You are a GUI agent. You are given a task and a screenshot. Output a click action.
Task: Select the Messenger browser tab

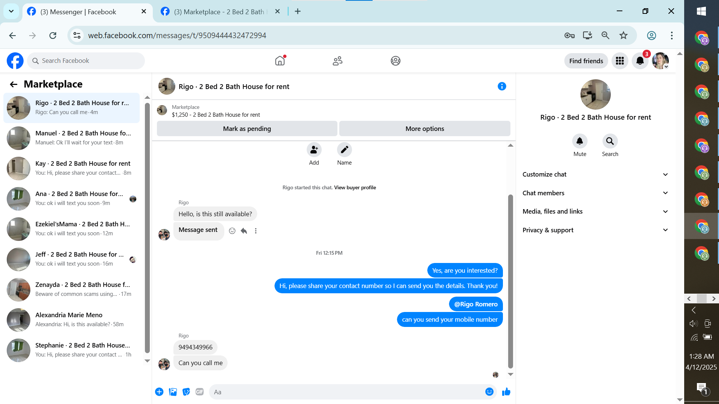pyautogui.click(x=88, y=12)
